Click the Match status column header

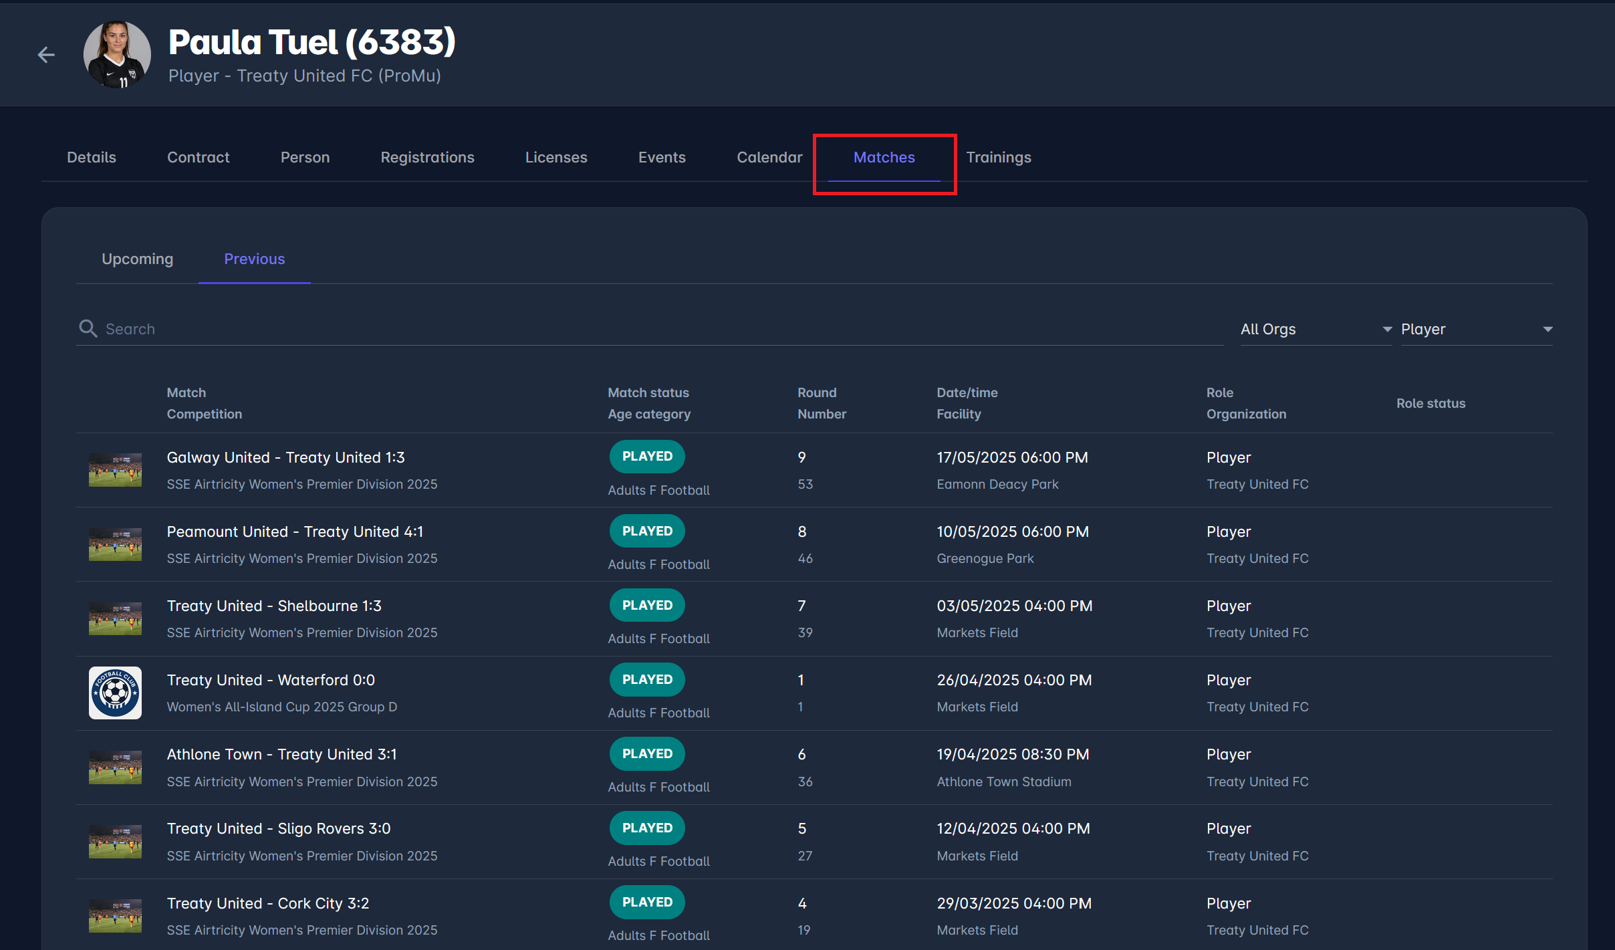click(x=648, y=392)
